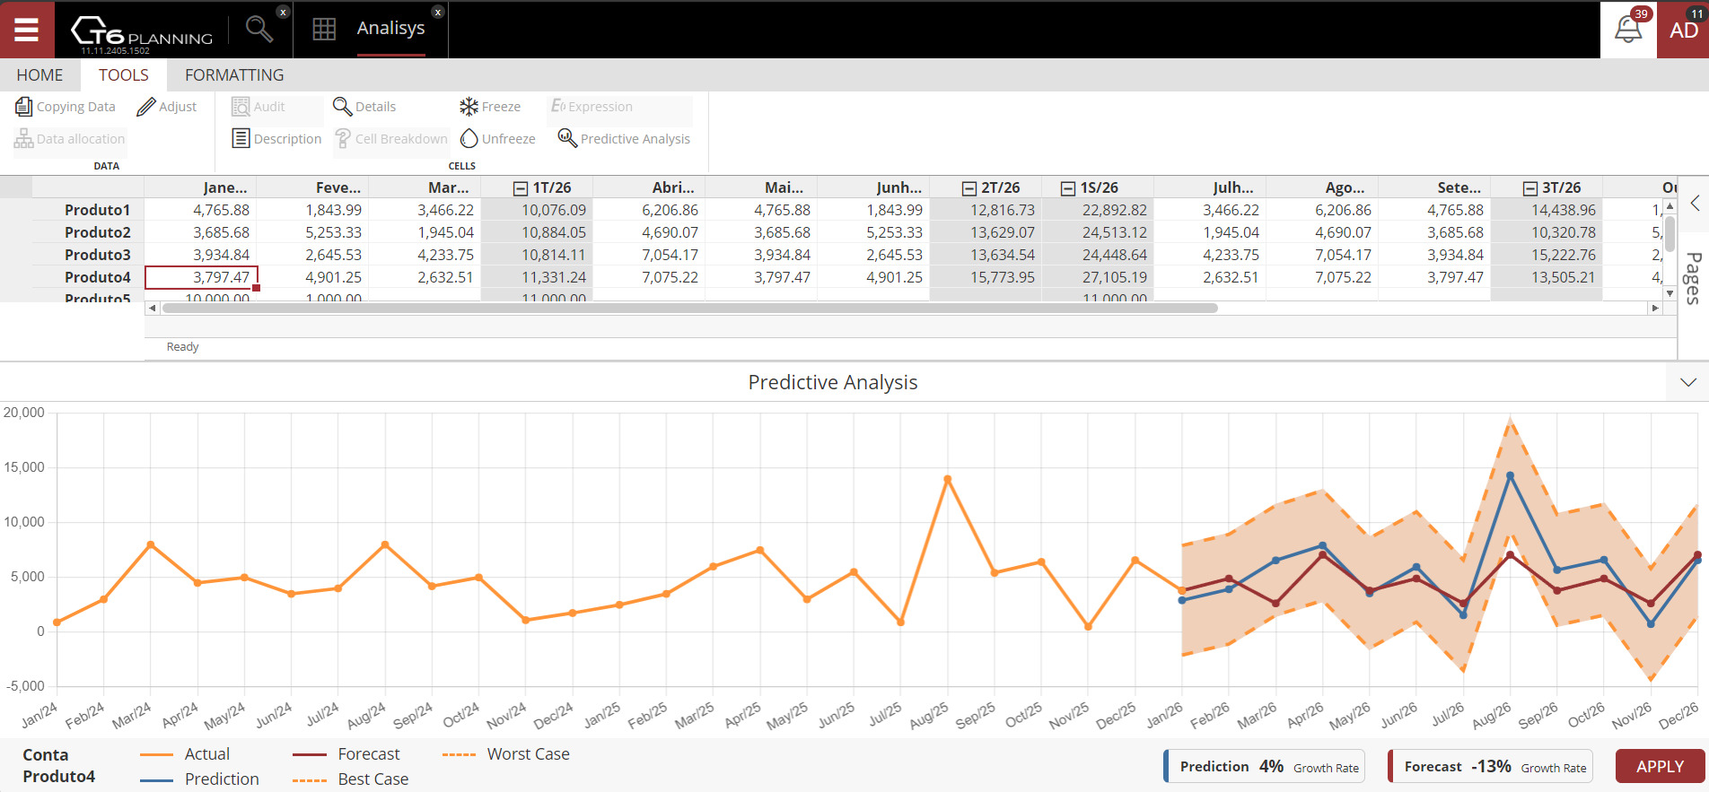Click the Expression tool
Image resolution: width=1709 pixels, height=792 pixels.
pyautogui.click(x=592, y=107)
